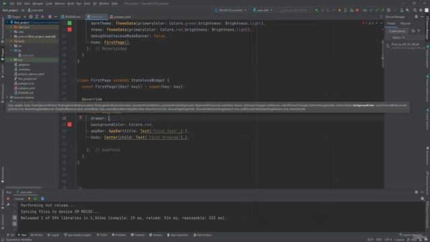The height and width of the screenshot is (242, 430).
Task: Click the intention lightbulb beside drawer line
Action: (x=81, y=118)
